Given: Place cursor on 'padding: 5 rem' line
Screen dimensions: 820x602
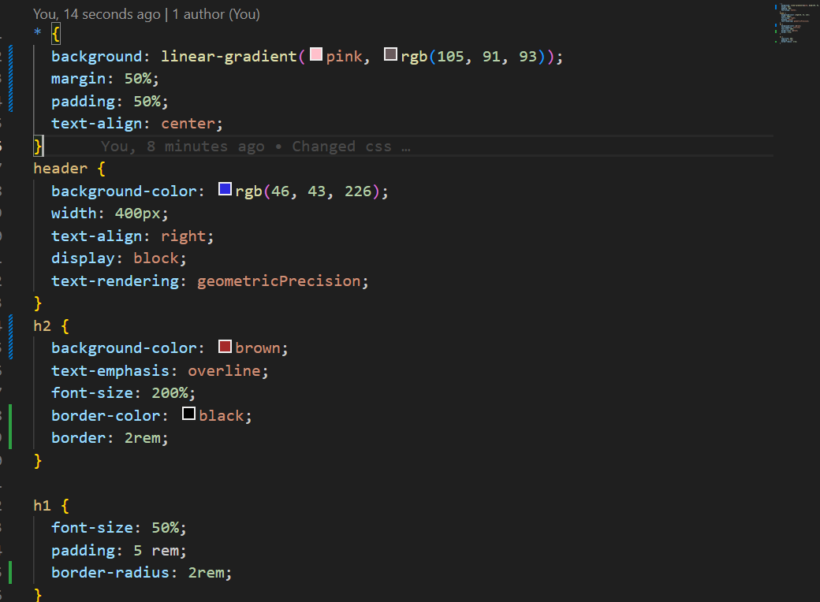Looking at the screenshot, I should (x=119, y=551).
